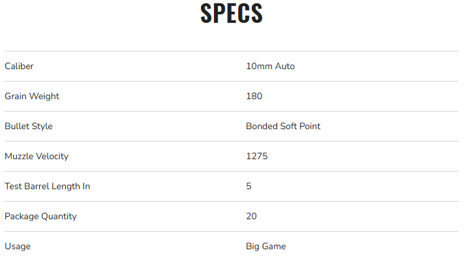This screenshot has width=467, height=261.
Task: Select the Bonded Soft Point value
Action: pyautogui.click(x=283, y=127)
